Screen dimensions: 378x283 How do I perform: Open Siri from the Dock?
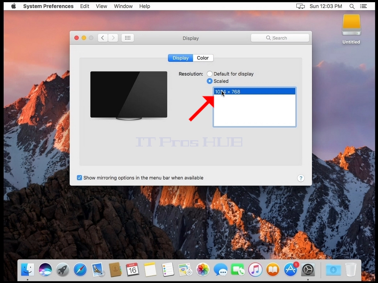[45, 269]
